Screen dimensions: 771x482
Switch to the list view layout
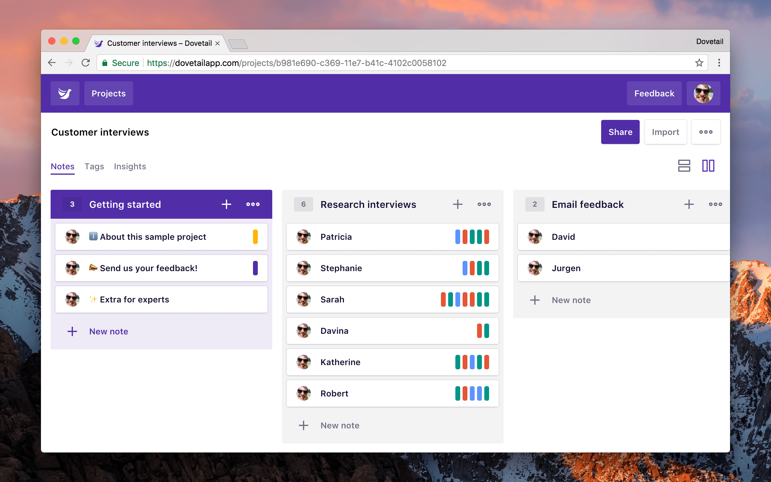(x=684, y=166)
